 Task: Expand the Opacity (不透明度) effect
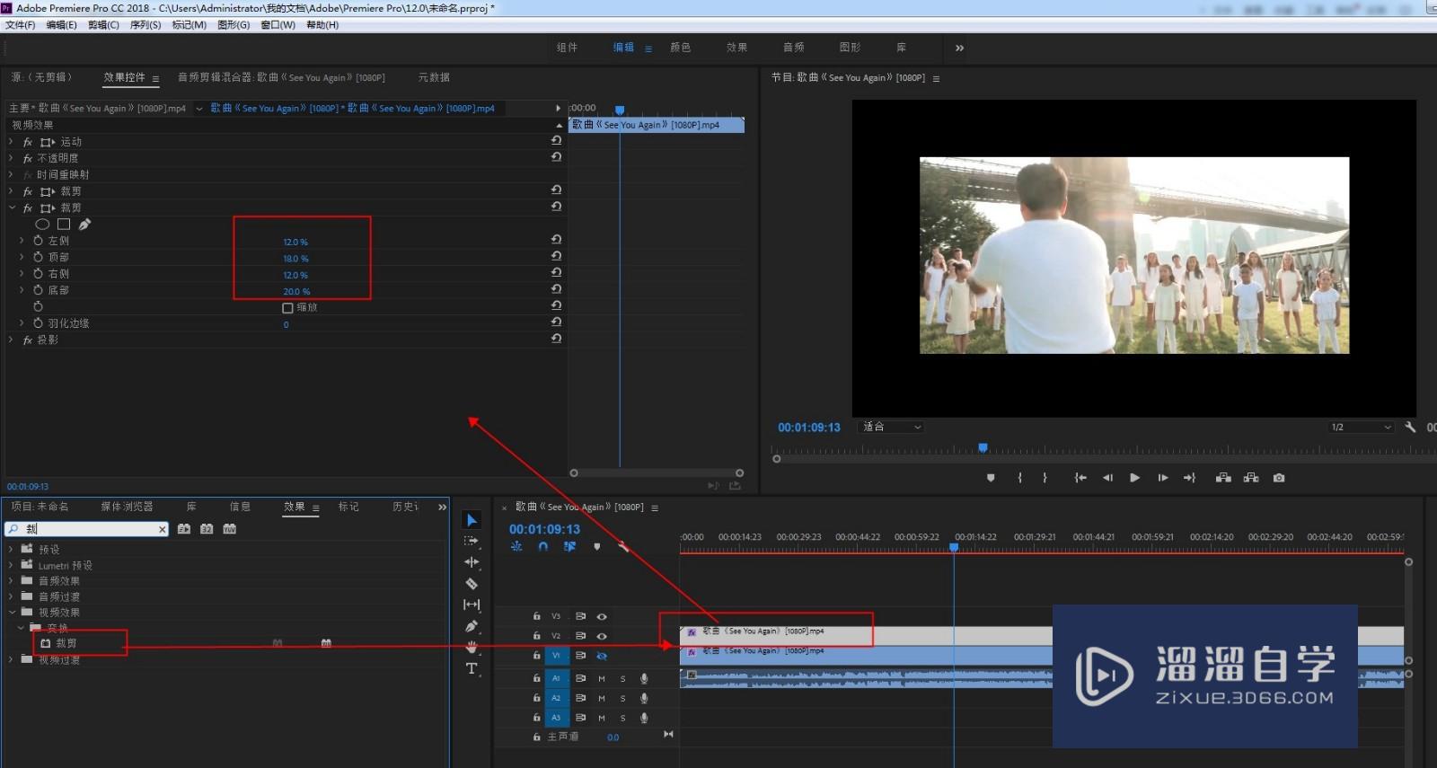[11, 158]
